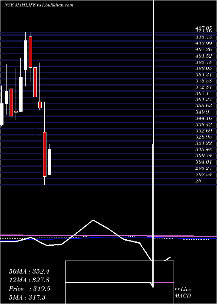The height and width of the screenshot is (304, 217).
Task: Click the 321.22 price axis label
Action: (x=204, y=143)
